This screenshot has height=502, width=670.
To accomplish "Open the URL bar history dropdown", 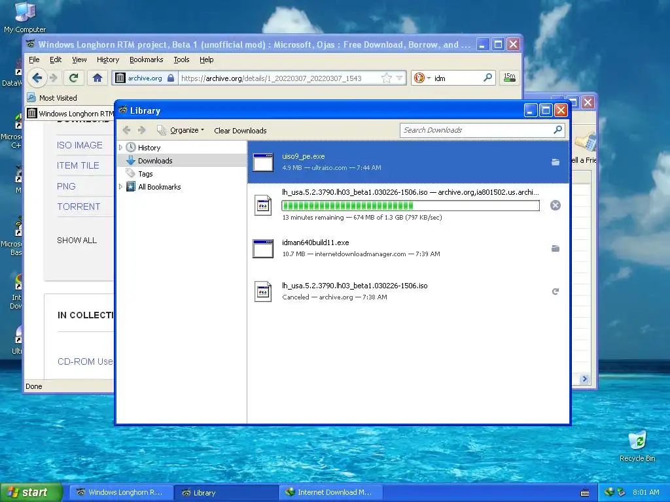I will 399,78.
